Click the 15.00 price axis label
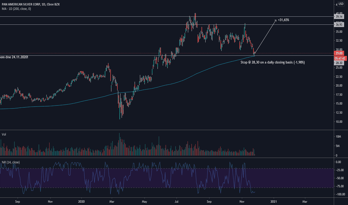 339,104
